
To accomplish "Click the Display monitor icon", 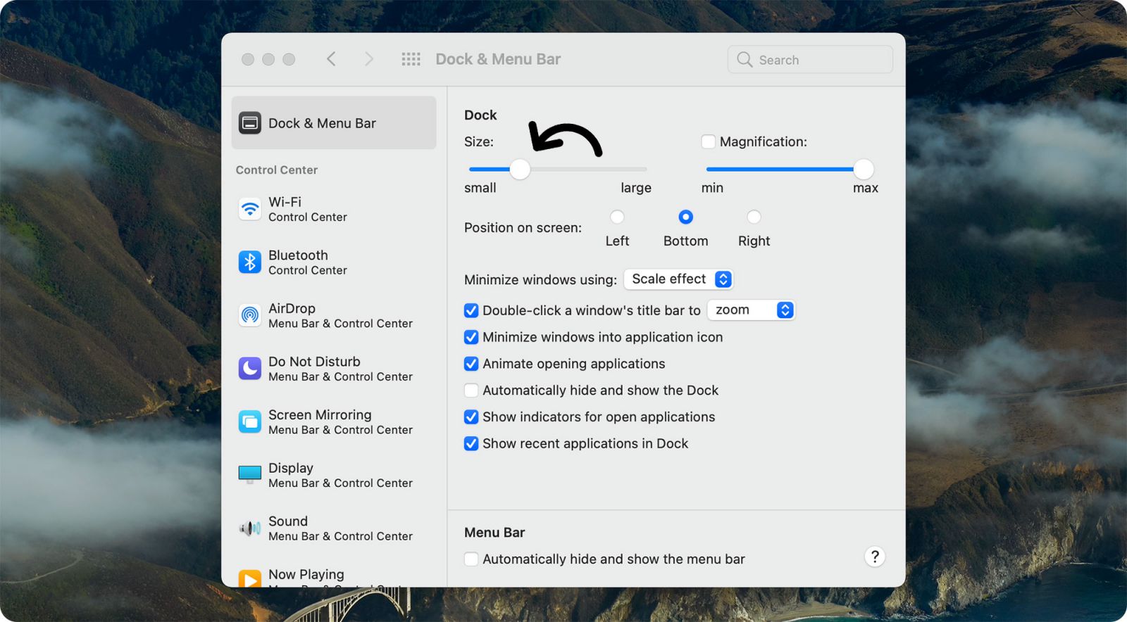I will click(x=249, y=475).
